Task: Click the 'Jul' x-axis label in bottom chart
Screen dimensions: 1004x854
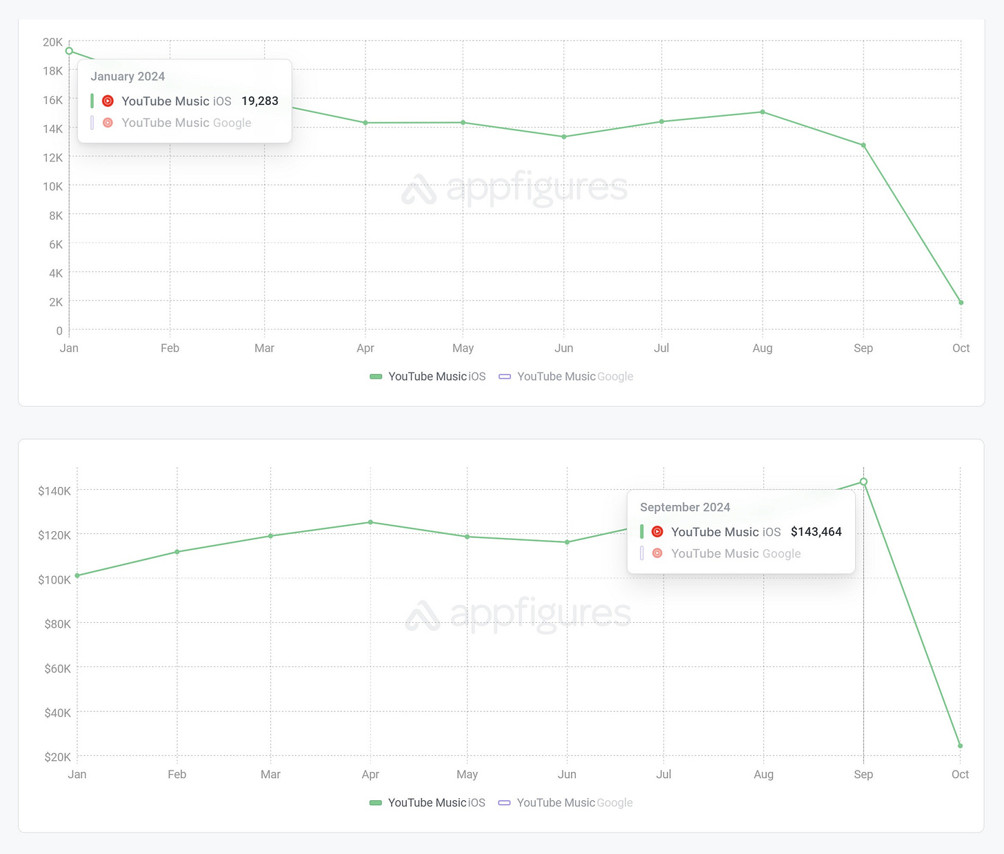Action: tap(663, 775)
